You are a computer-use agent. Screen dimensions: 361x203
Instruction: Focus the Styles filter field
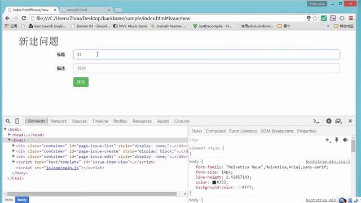[256, 140]
